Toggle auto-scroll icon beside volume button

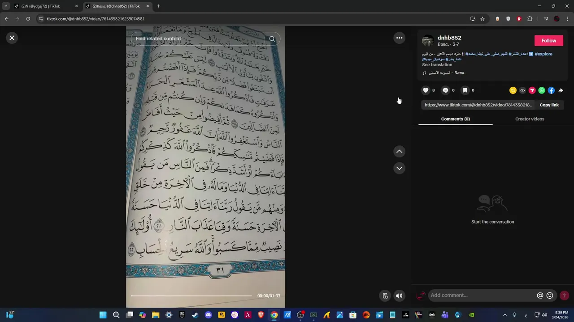[385, 296]
